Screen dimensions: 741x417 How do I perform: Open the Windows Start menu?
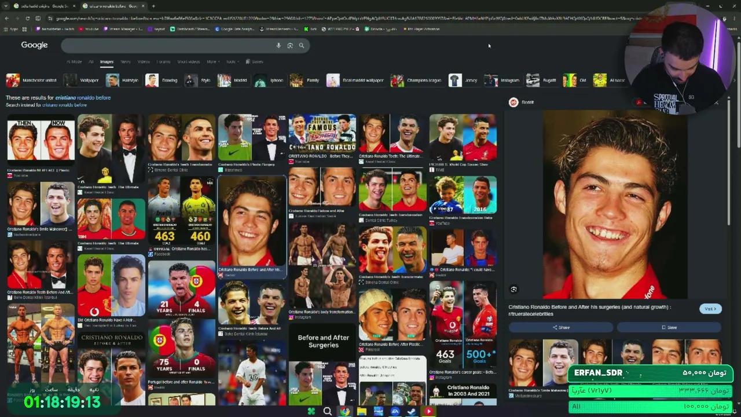(x=311, y=411)
